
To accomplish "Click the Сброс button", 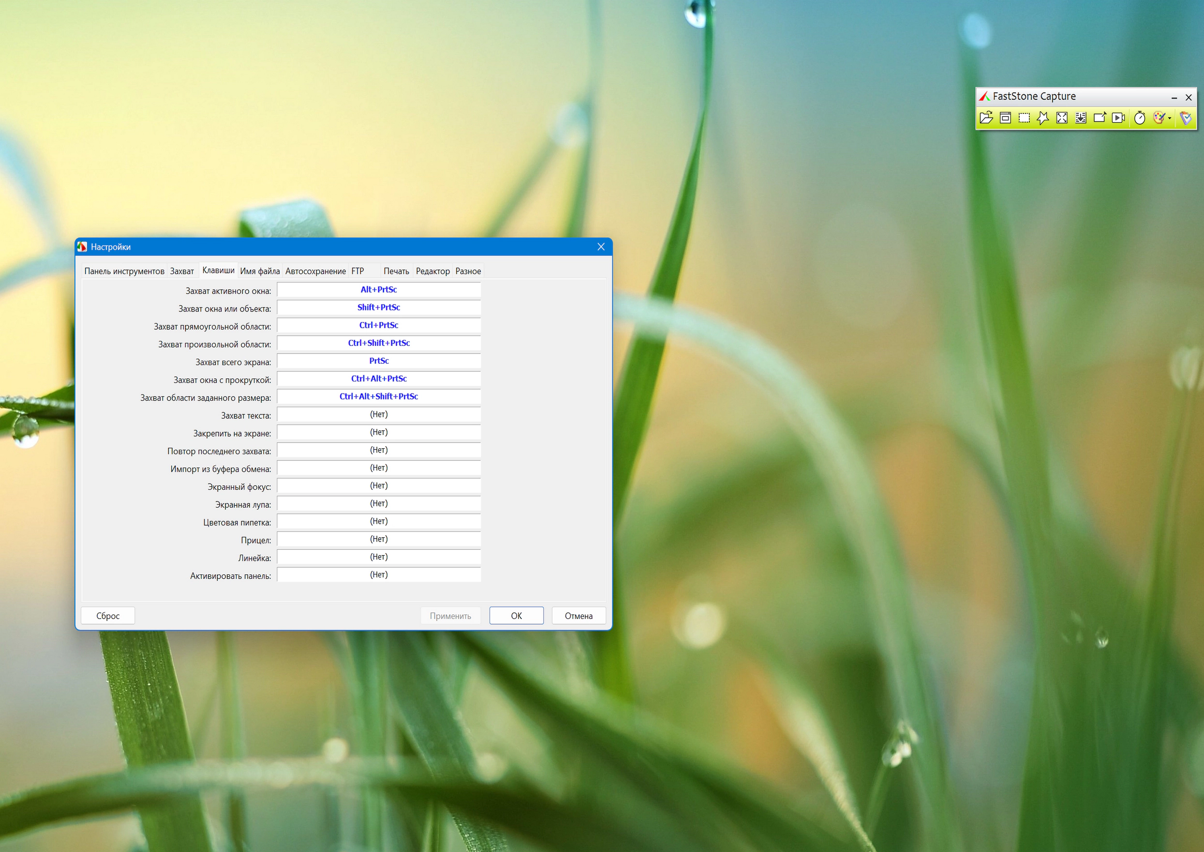I will pyautogui.click(x=108, y=616).
